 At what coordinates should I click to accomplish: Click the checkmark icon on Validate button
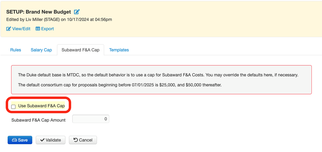point(42,140)
